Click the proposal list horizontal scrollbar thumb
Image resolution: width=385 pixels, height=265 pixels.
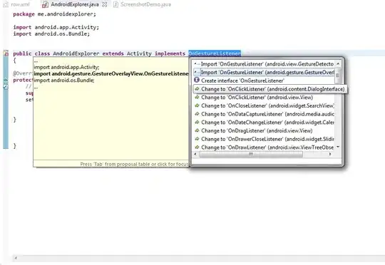[x=251, y=154]
